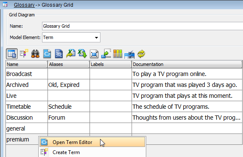The image size is (243, 157).
Task: Click the Import from Excel icon
Action: point(82,53)
